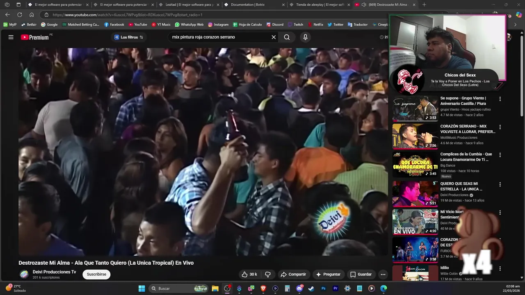Open the Calculator from taskbar
Screen dimensions: 525x295
coord(287,288)
